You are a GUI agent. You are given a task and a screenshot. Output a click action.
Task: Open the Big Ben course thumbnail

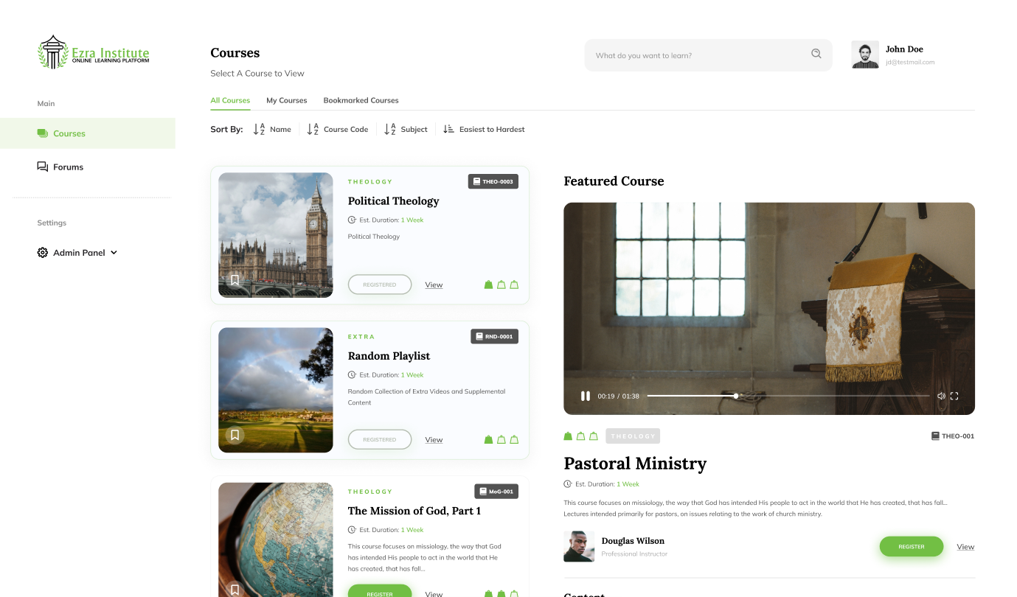pos(276,235)
